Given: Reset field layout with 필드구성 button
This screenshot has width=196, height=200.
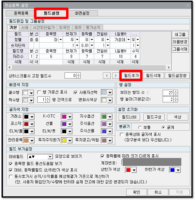Looking at the screenshot, I should 154,117.
